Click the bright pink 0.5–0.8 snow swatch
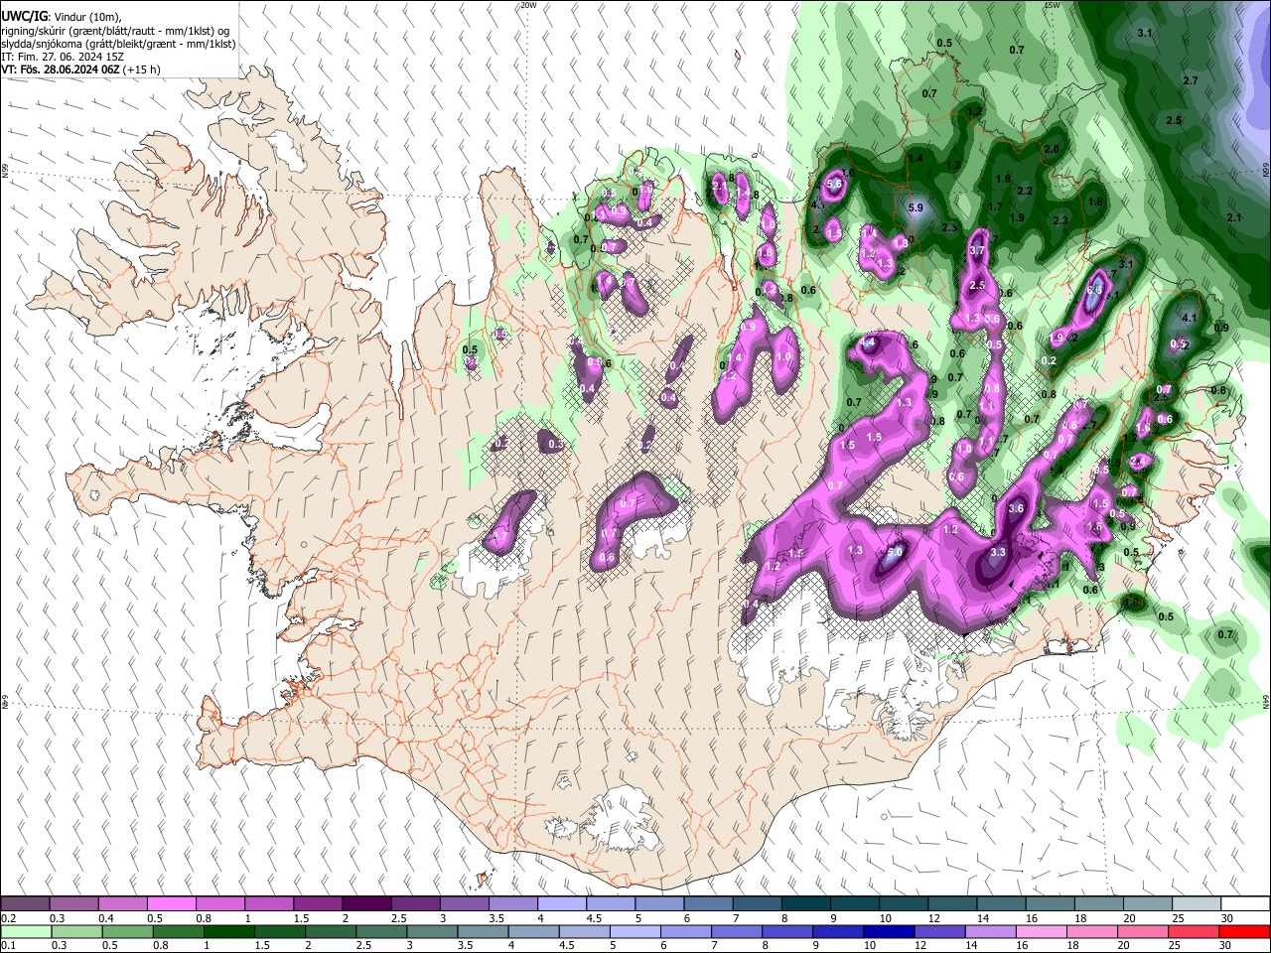Image resolution: width=1271 pixels, height=953 pixels. [x=172, y=904]
